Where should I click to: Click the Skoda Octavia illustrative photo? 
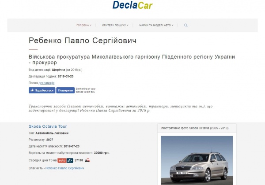point(197,160)
